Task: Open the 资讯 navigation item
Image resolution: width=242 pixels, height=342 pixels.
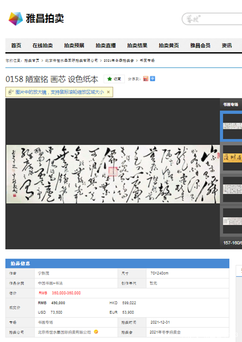Action: pyautogui.click(x=227, y=45)
